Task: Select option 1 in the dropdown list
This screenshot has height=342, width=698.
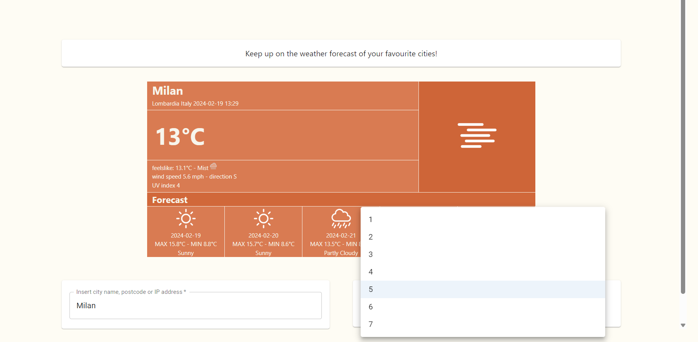Action: pyautogui.click(x=483, y=219)
